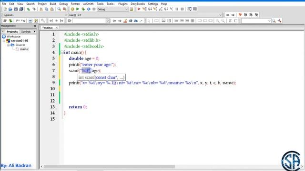Screen dimensions: 305x171
Task: Click the toolbar search text input field
Action: coord(89,21)
